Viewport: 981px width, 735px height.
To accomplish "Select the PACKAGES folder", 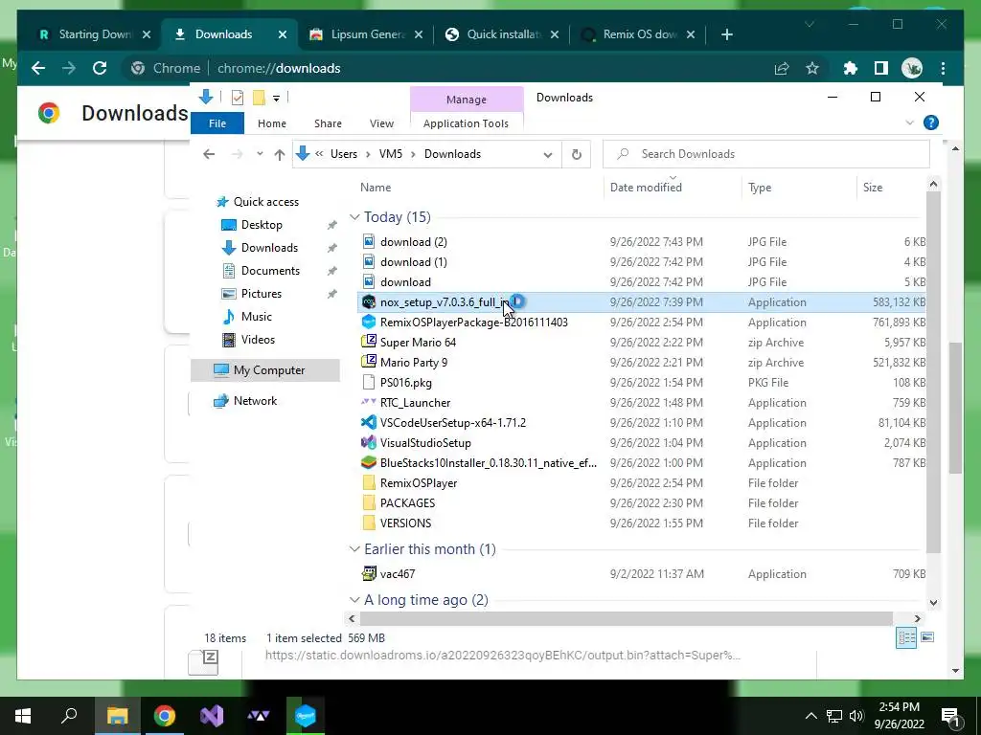I will pyautogui.click(x=407, y=503).
